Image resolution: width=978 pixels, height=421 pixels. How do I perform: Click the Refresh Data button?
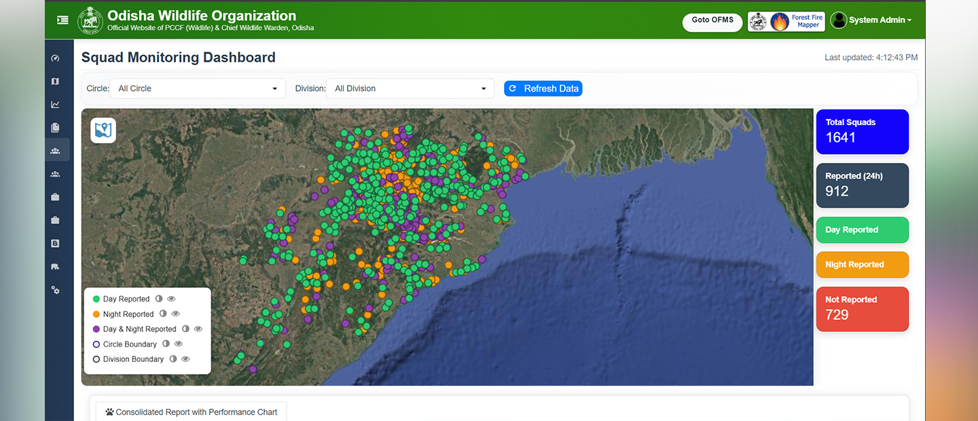pos(543,88)
